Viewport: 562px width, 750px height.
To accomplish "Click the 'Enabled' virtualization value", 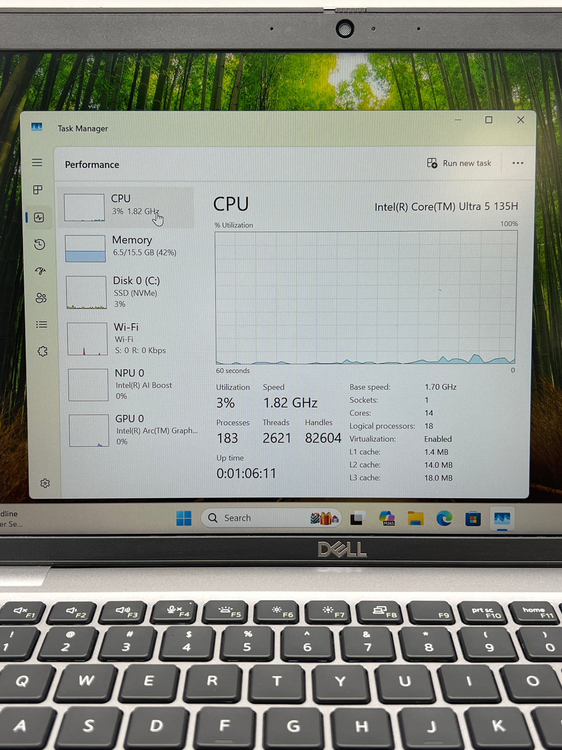I will pos(438,439).
